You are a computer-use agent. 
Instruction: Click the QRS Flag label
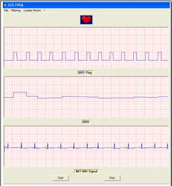(x=86, y=73)
